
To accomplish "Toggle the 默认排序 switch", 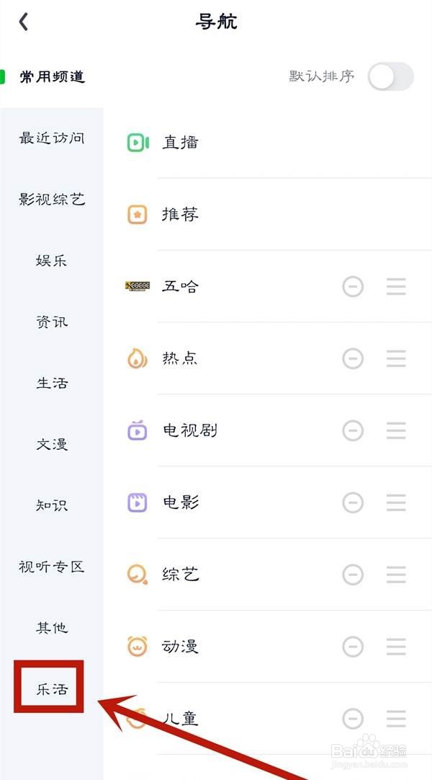I will [x=391, y=76].
